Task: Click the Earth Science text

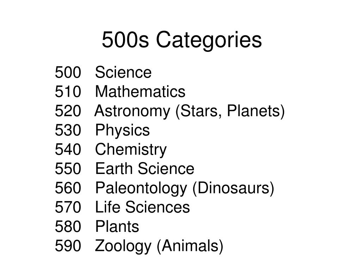Action: click(x=145, y=168)
